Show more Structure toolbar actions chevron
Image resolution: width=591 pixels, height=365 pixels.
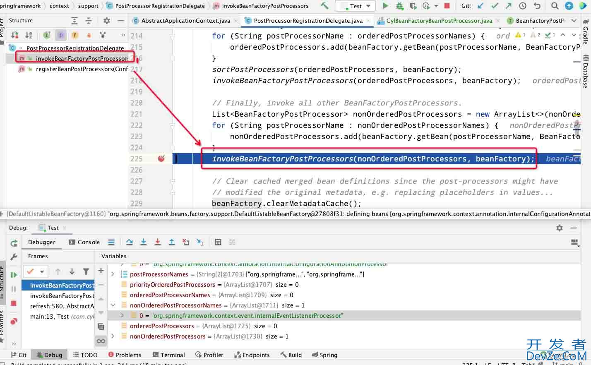[x=123, y=35]
